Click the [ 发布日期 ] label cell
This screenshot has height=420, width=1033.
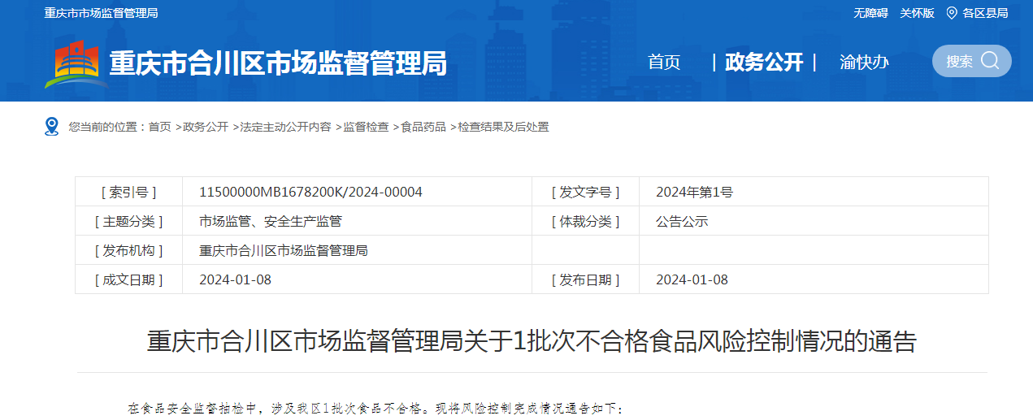[x=585, y=279]
